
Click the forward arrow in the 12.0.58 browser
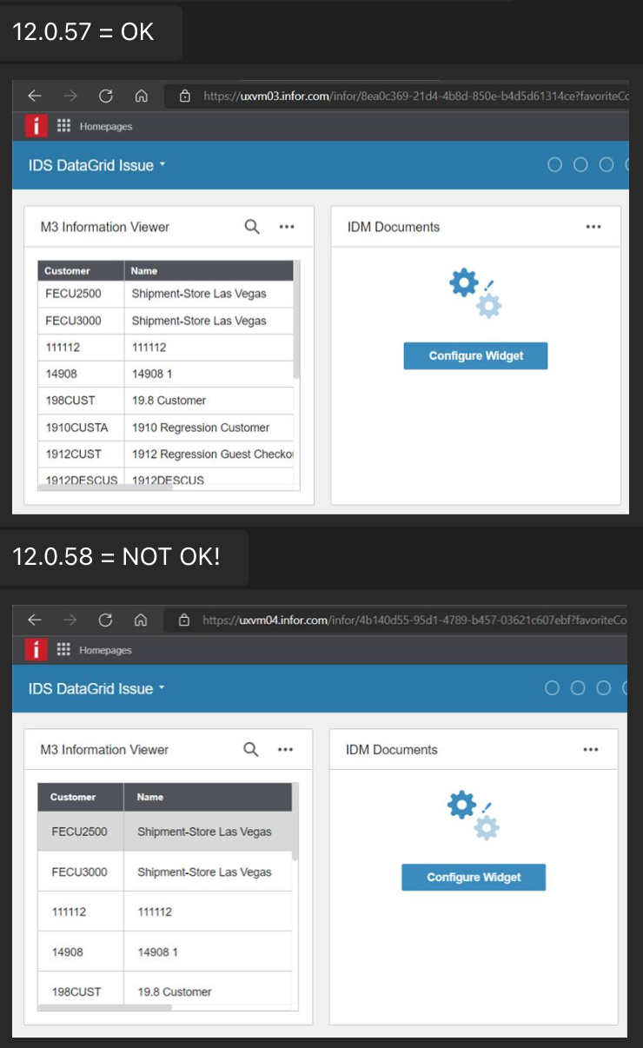[70, 620]
